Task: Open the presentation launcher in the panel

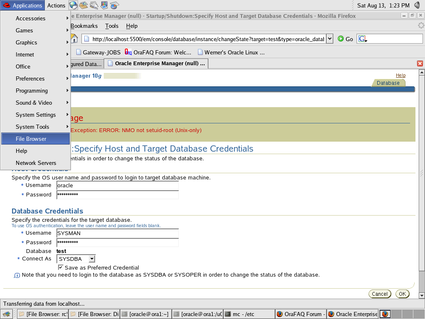Action: [x=104, y=5]
